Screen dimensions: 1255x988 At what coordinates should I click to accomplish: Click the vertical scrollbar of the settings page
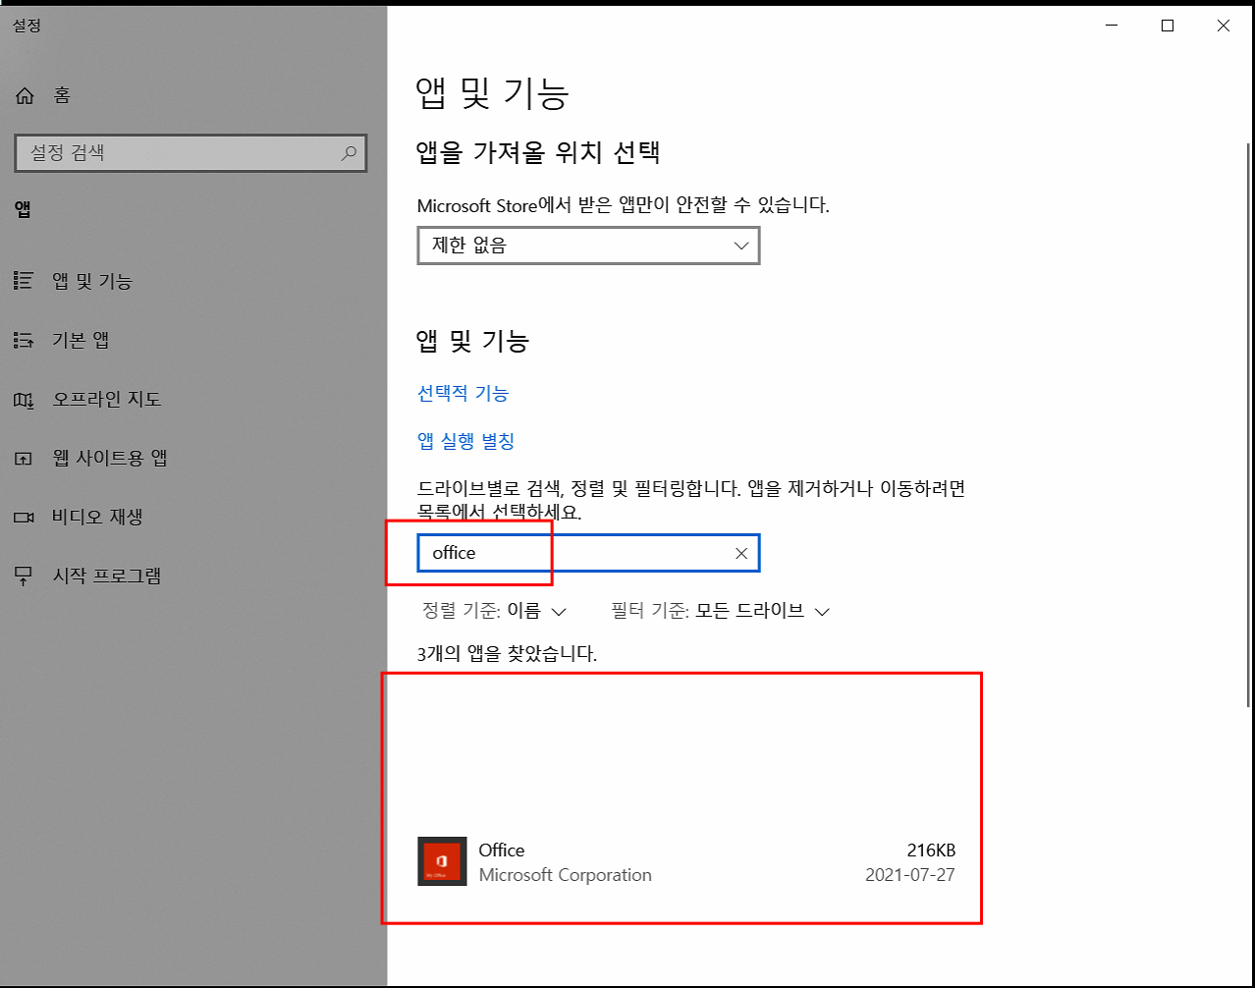coord(1249,424)
